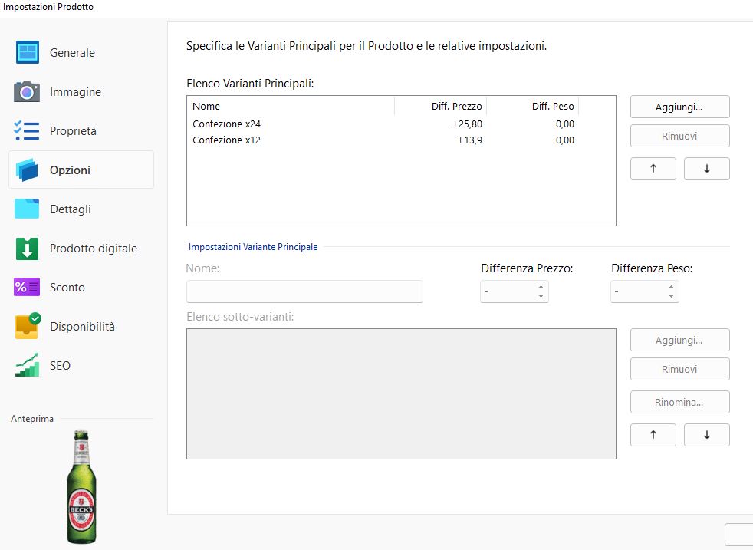Image resolution: width=753 pixels, height=550 pixels.
Task: Open the Generale section icon
Action: 28,52
